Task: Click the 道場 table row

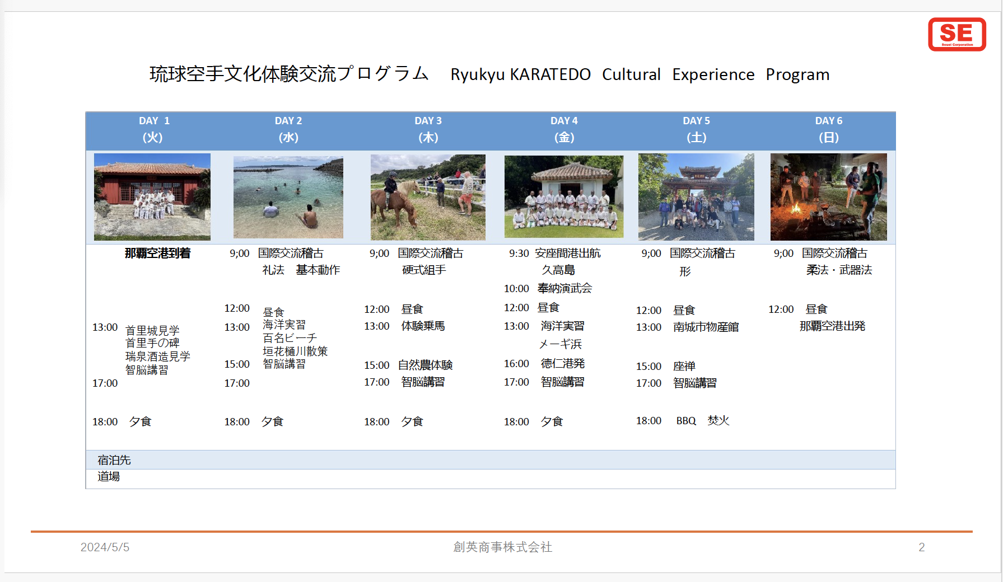Action: (490, 477)
